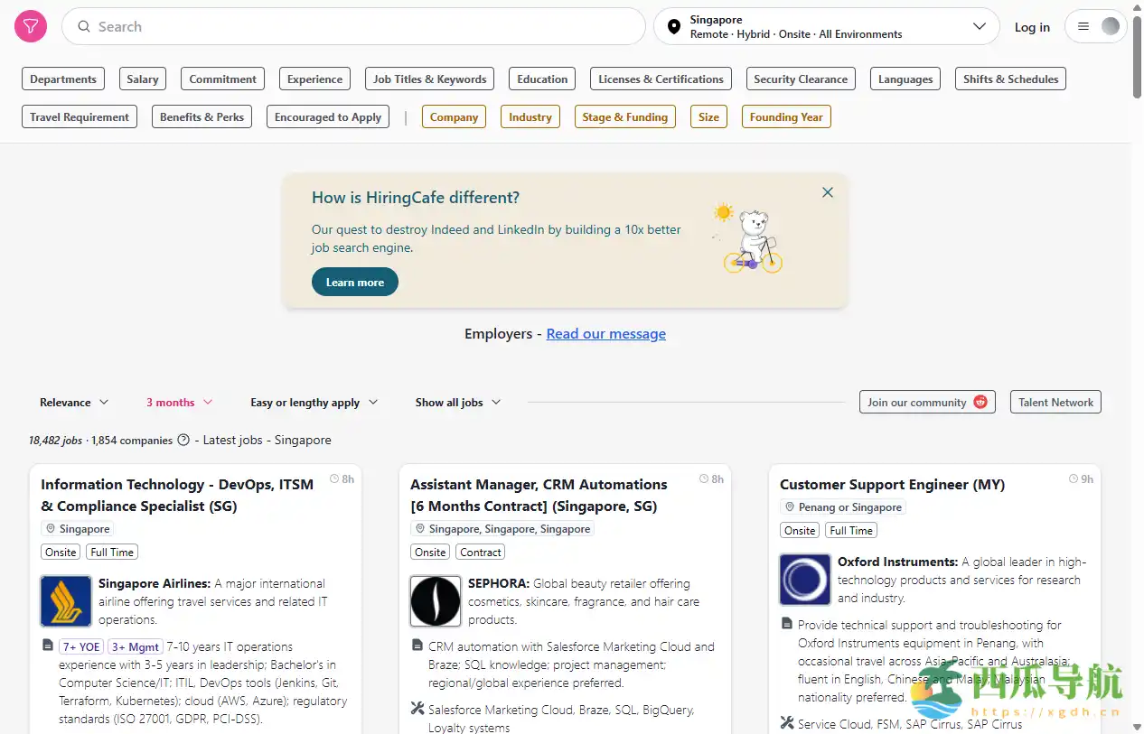Click the help icon beside companies count

(x=183, y=441)
